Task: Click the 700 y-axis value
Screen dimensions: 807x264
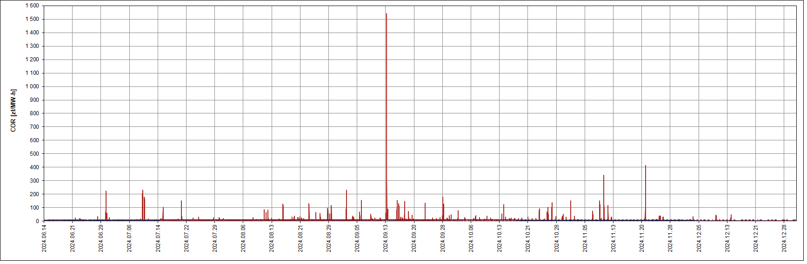Action: click(x=34, y=127)
